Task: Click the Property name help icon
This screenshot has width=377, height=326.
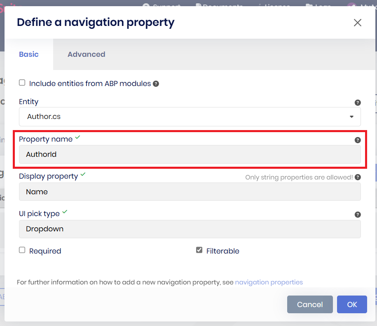Action: point(358,140)
